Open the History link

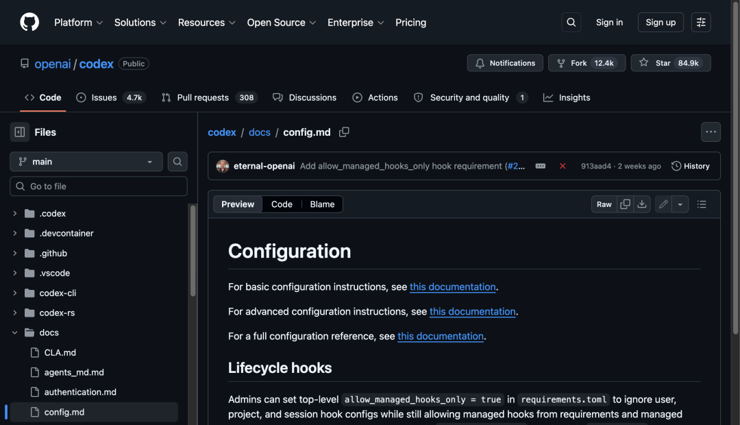tap(691, 166)
